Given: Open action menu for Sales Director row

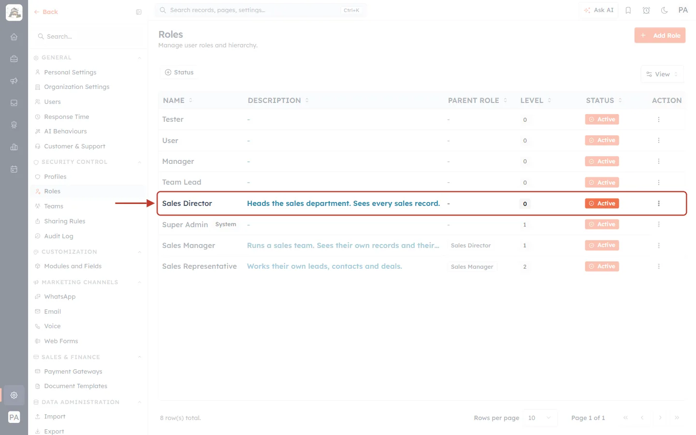Looking at the screenshot, I should point(659,203).
